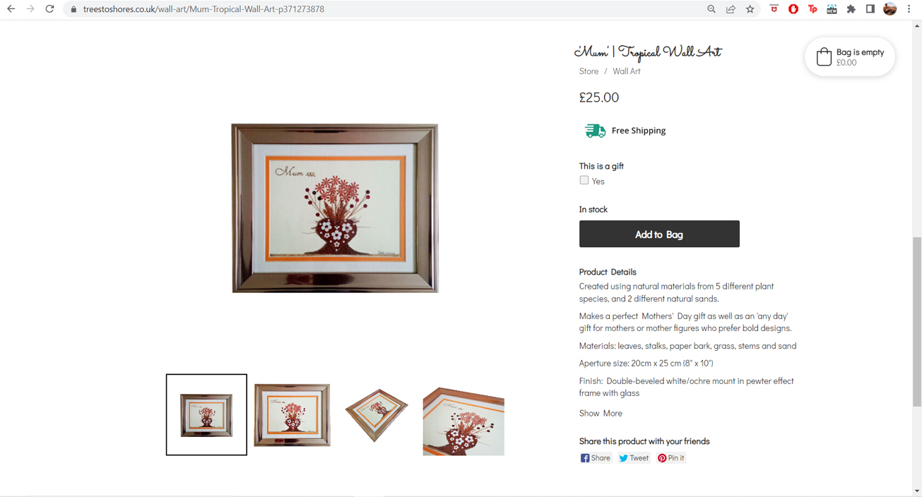
Task: Open the Chrome three-dot menu
Action: (x=909, y=9)
